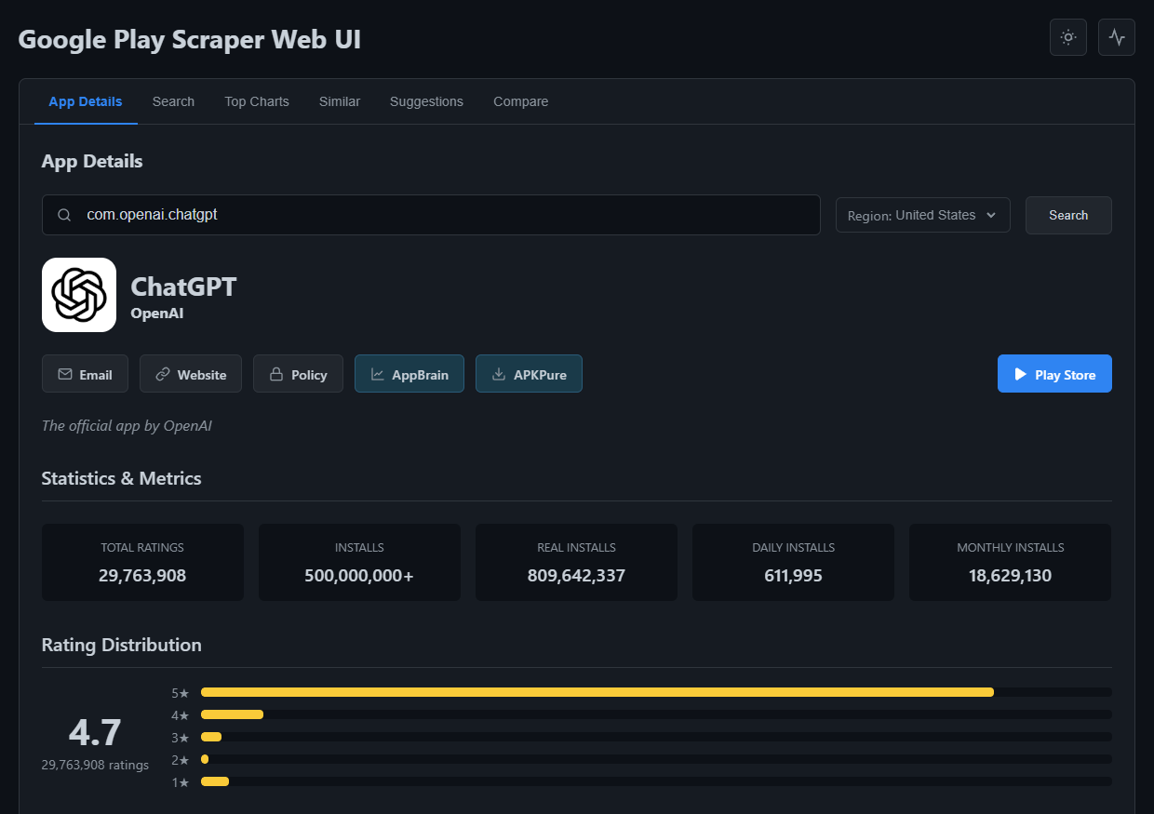Click the download icon on APKPure button
The image size is (1154, 814).
499,374
